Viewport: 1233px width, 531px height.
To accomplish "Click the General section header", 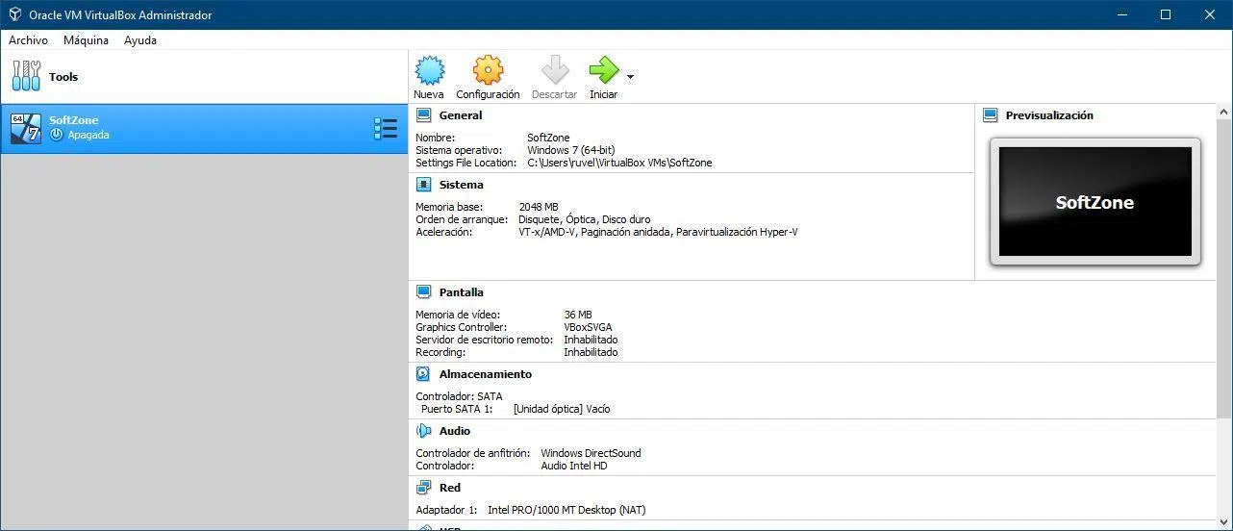I will click(461, 115).
